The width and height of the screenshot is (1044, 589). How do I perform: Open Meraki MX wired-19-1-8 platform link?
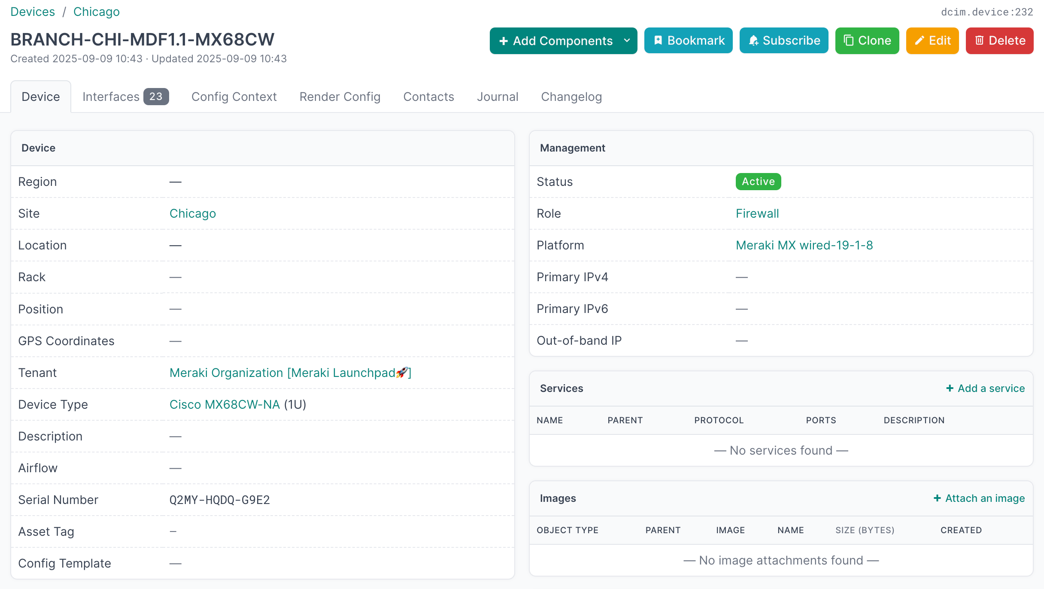click(804, 245)
